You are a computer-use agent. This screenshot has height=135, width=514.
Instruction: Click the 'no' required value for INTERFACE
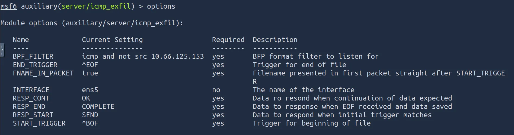click(x=216, y=90)
